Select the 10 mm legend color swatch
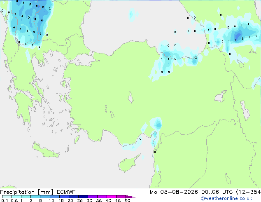The image size is (261, 202). click(x=55, y=197)
